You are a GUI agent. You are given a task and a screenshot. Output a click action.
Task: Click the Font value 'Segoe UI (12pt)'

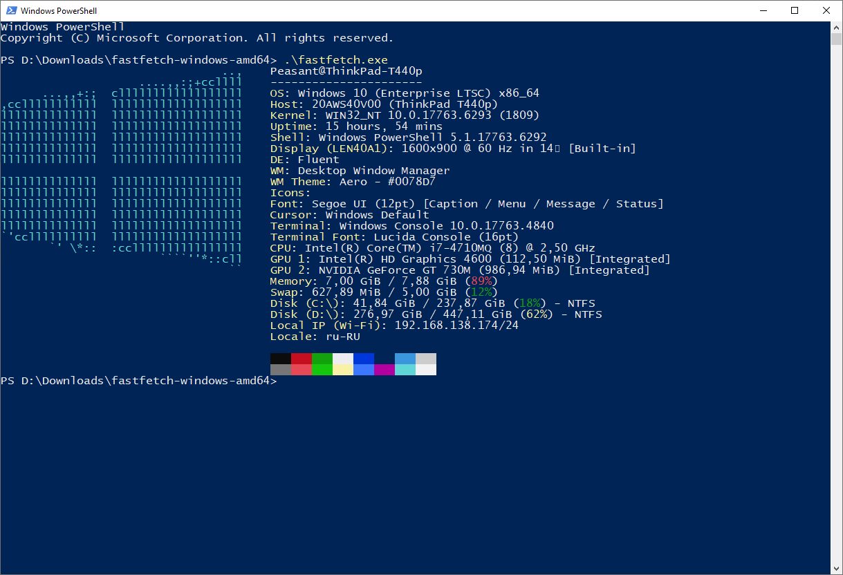coord(364,204)
